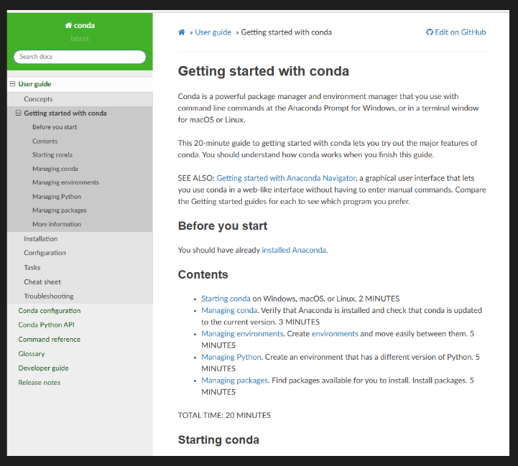Open Concepts in the sidebar
The width and height of the screenshot is (518, 466).
[x=38, y=99]
